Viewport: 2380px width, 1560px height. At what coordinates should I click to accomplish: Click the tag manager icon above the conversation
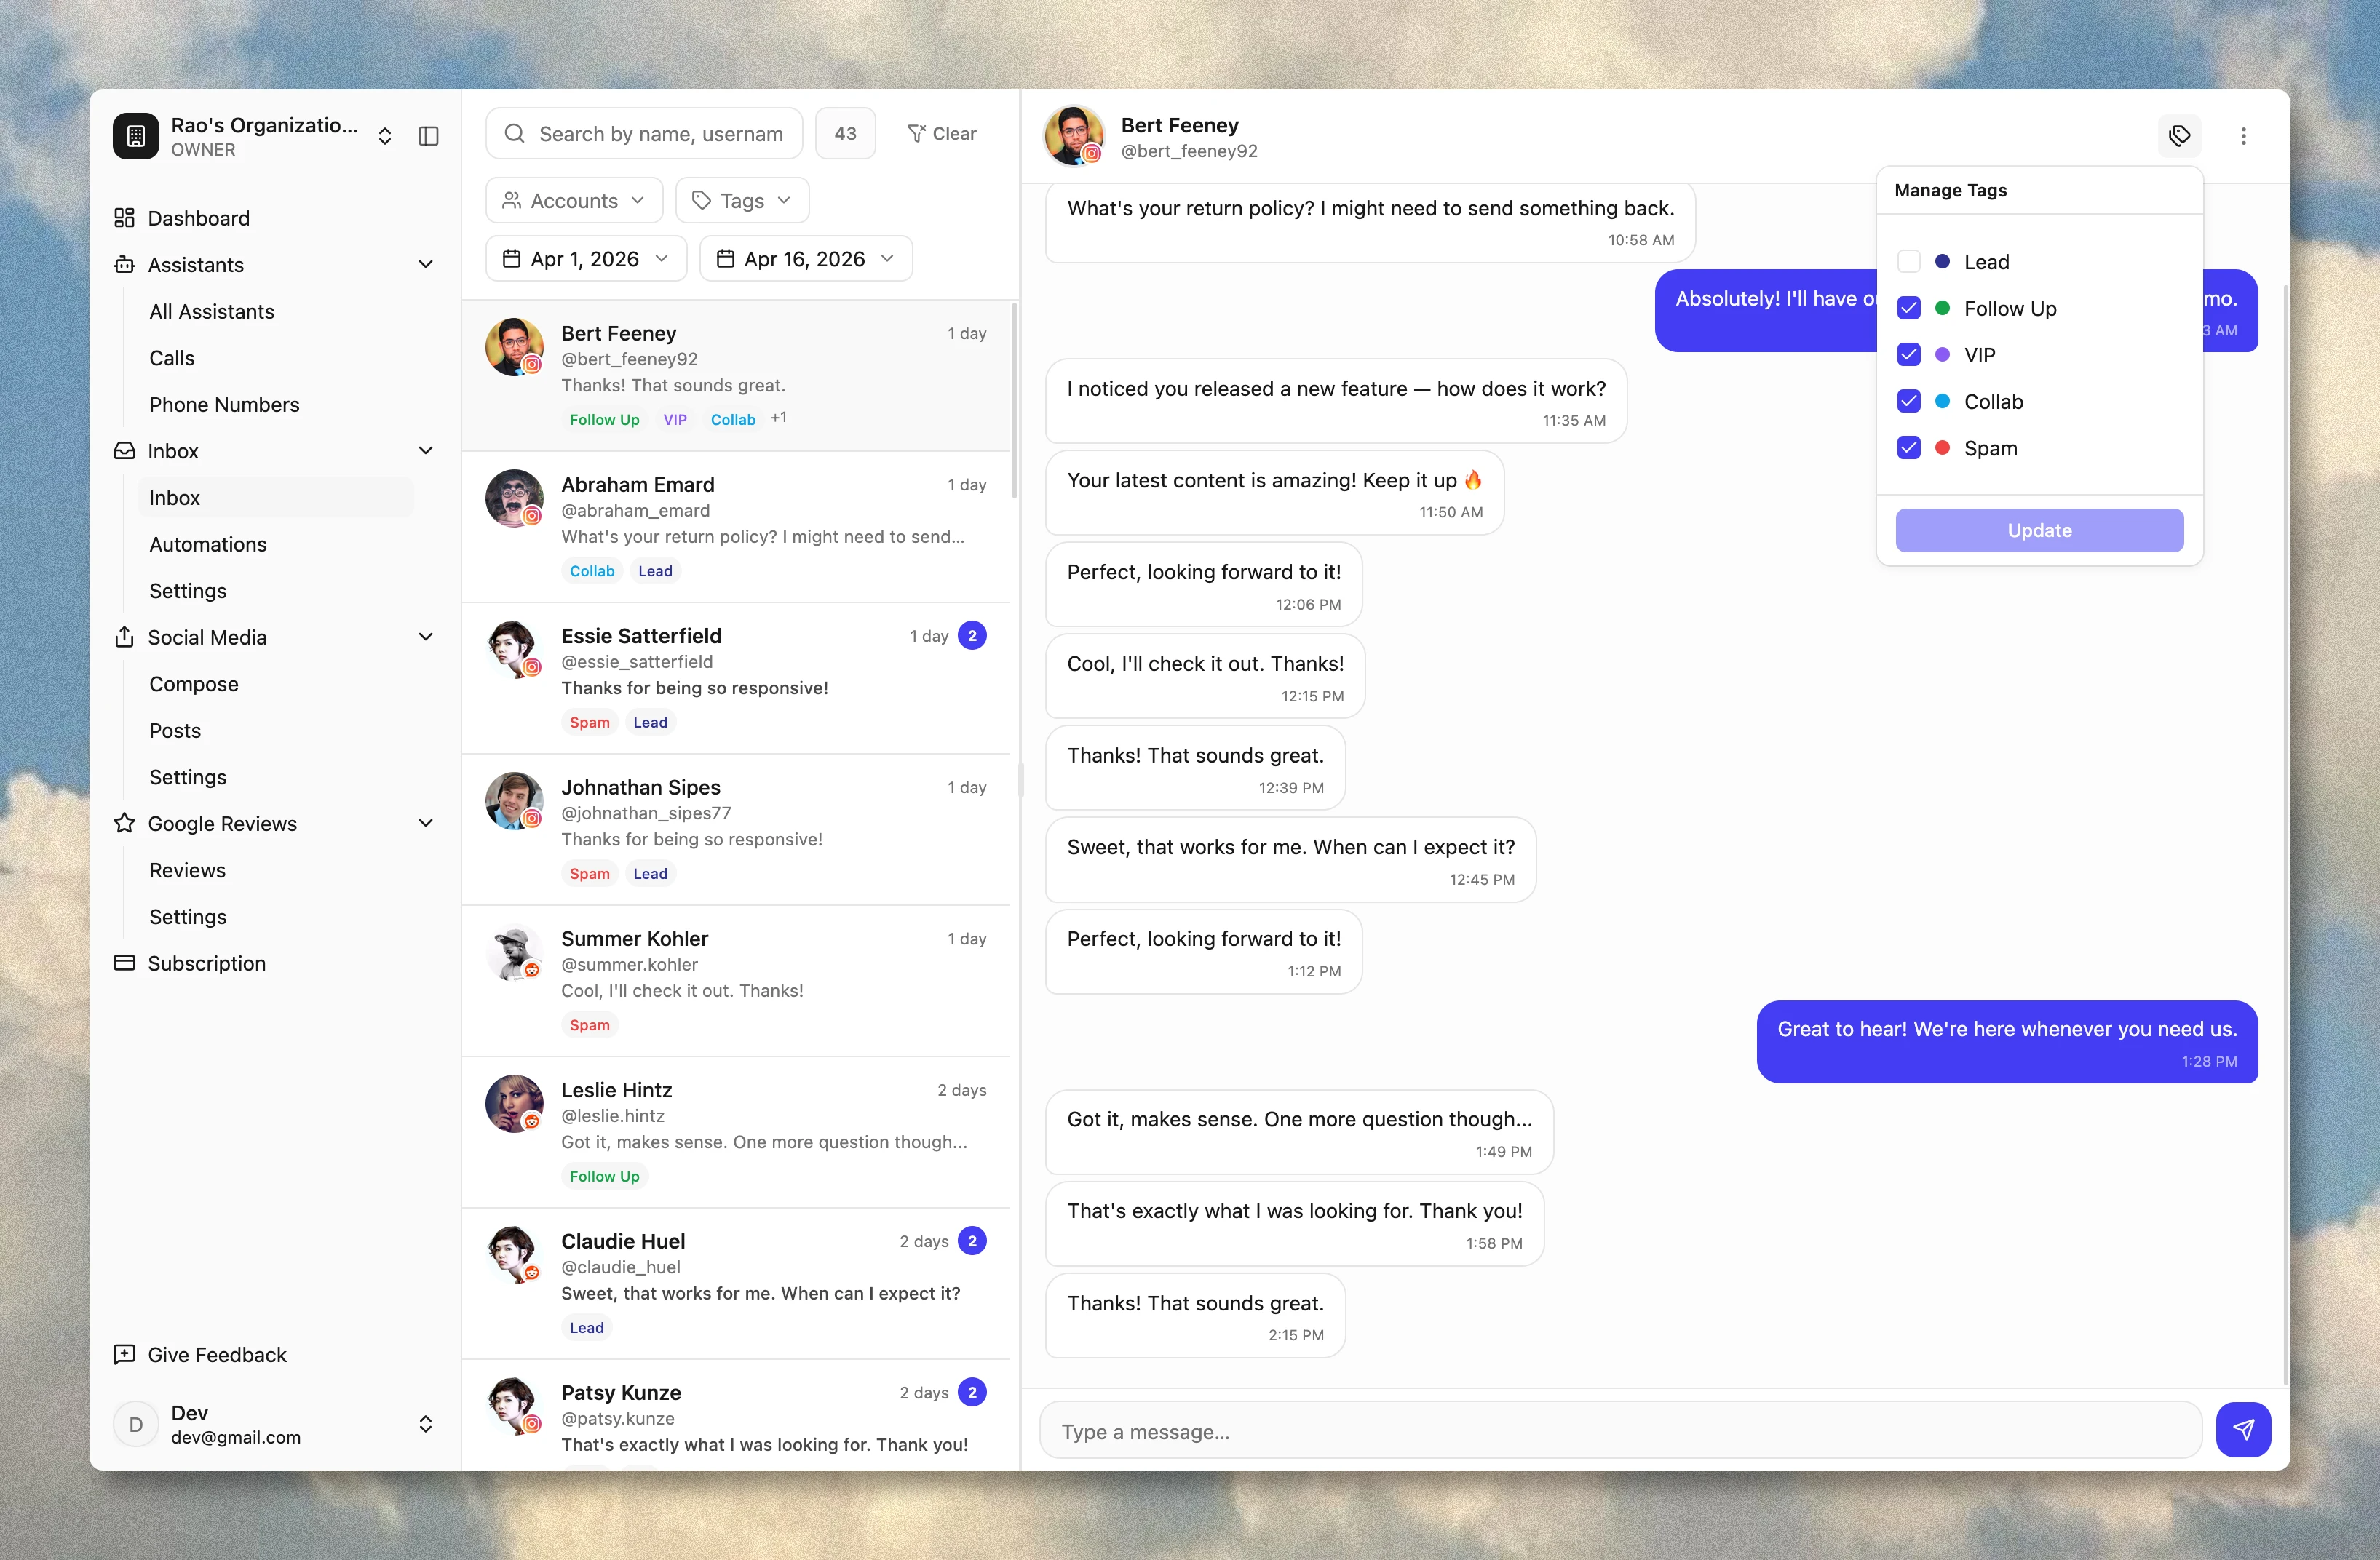click(2179, 136)
